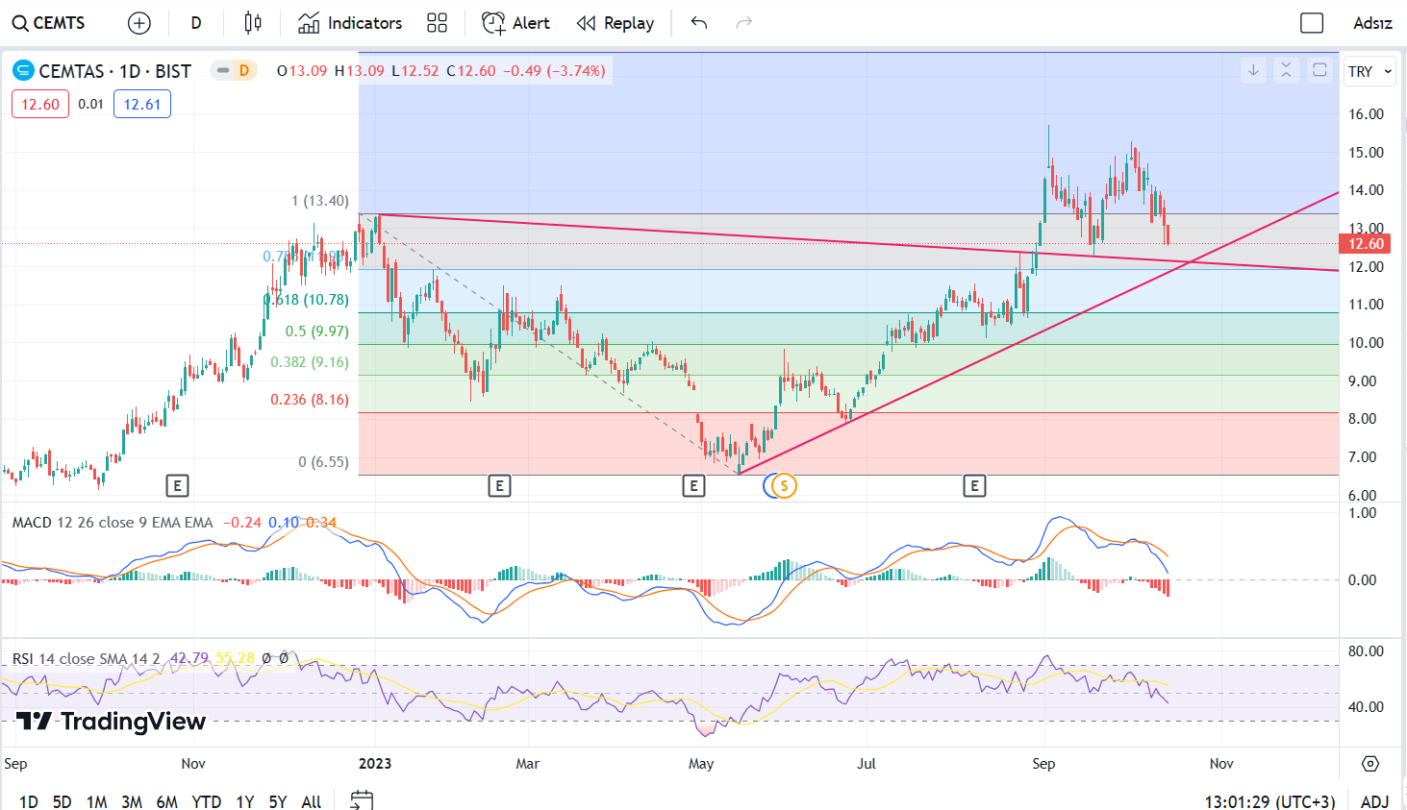Undo the last chart action

[699, 23]
